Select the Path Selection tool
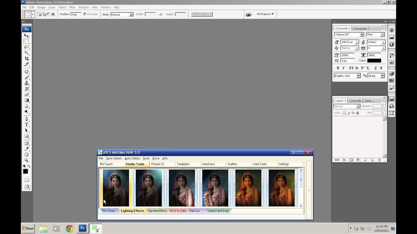Viewport: 417px width, 234px height. (27, 130)
